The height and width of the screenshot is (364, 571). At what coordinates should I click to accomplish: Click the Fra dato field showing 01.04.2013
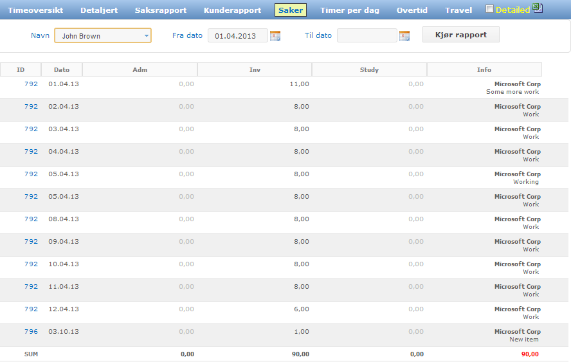(237, 36)
